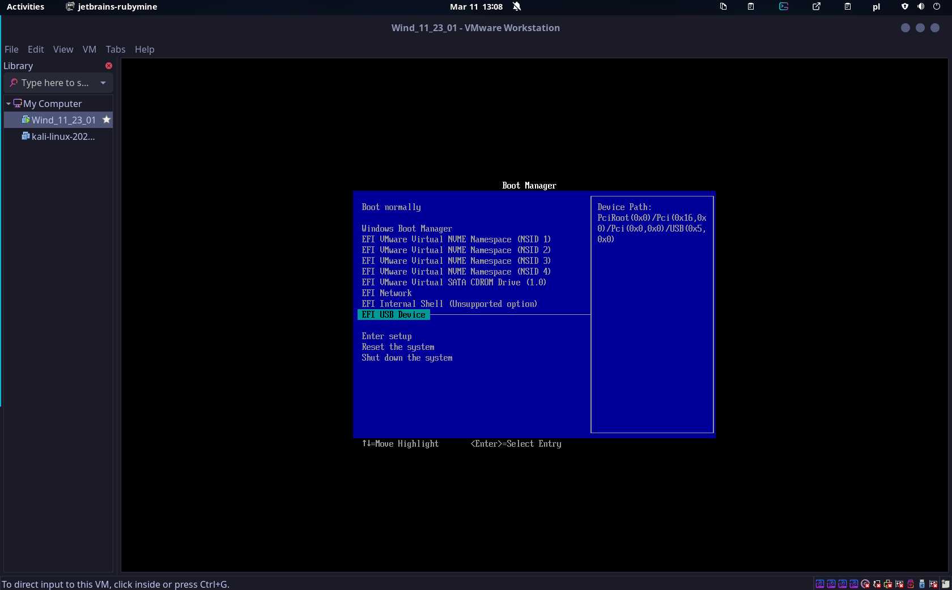Open the Edit menu
952x590 pixels.
tap(36, 49)
